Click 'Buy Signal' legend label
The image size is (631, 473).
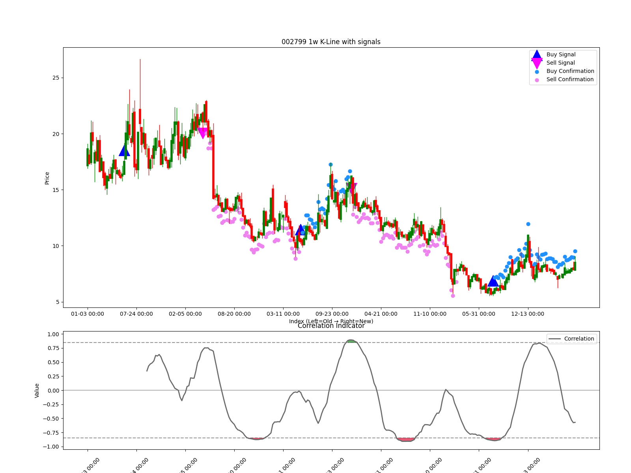tap(561, 54)
